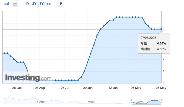Image resolution: width=184 pixels, height=107 pixels.
Task: Click the 03 Aug axis label
Action: [40, 88]
